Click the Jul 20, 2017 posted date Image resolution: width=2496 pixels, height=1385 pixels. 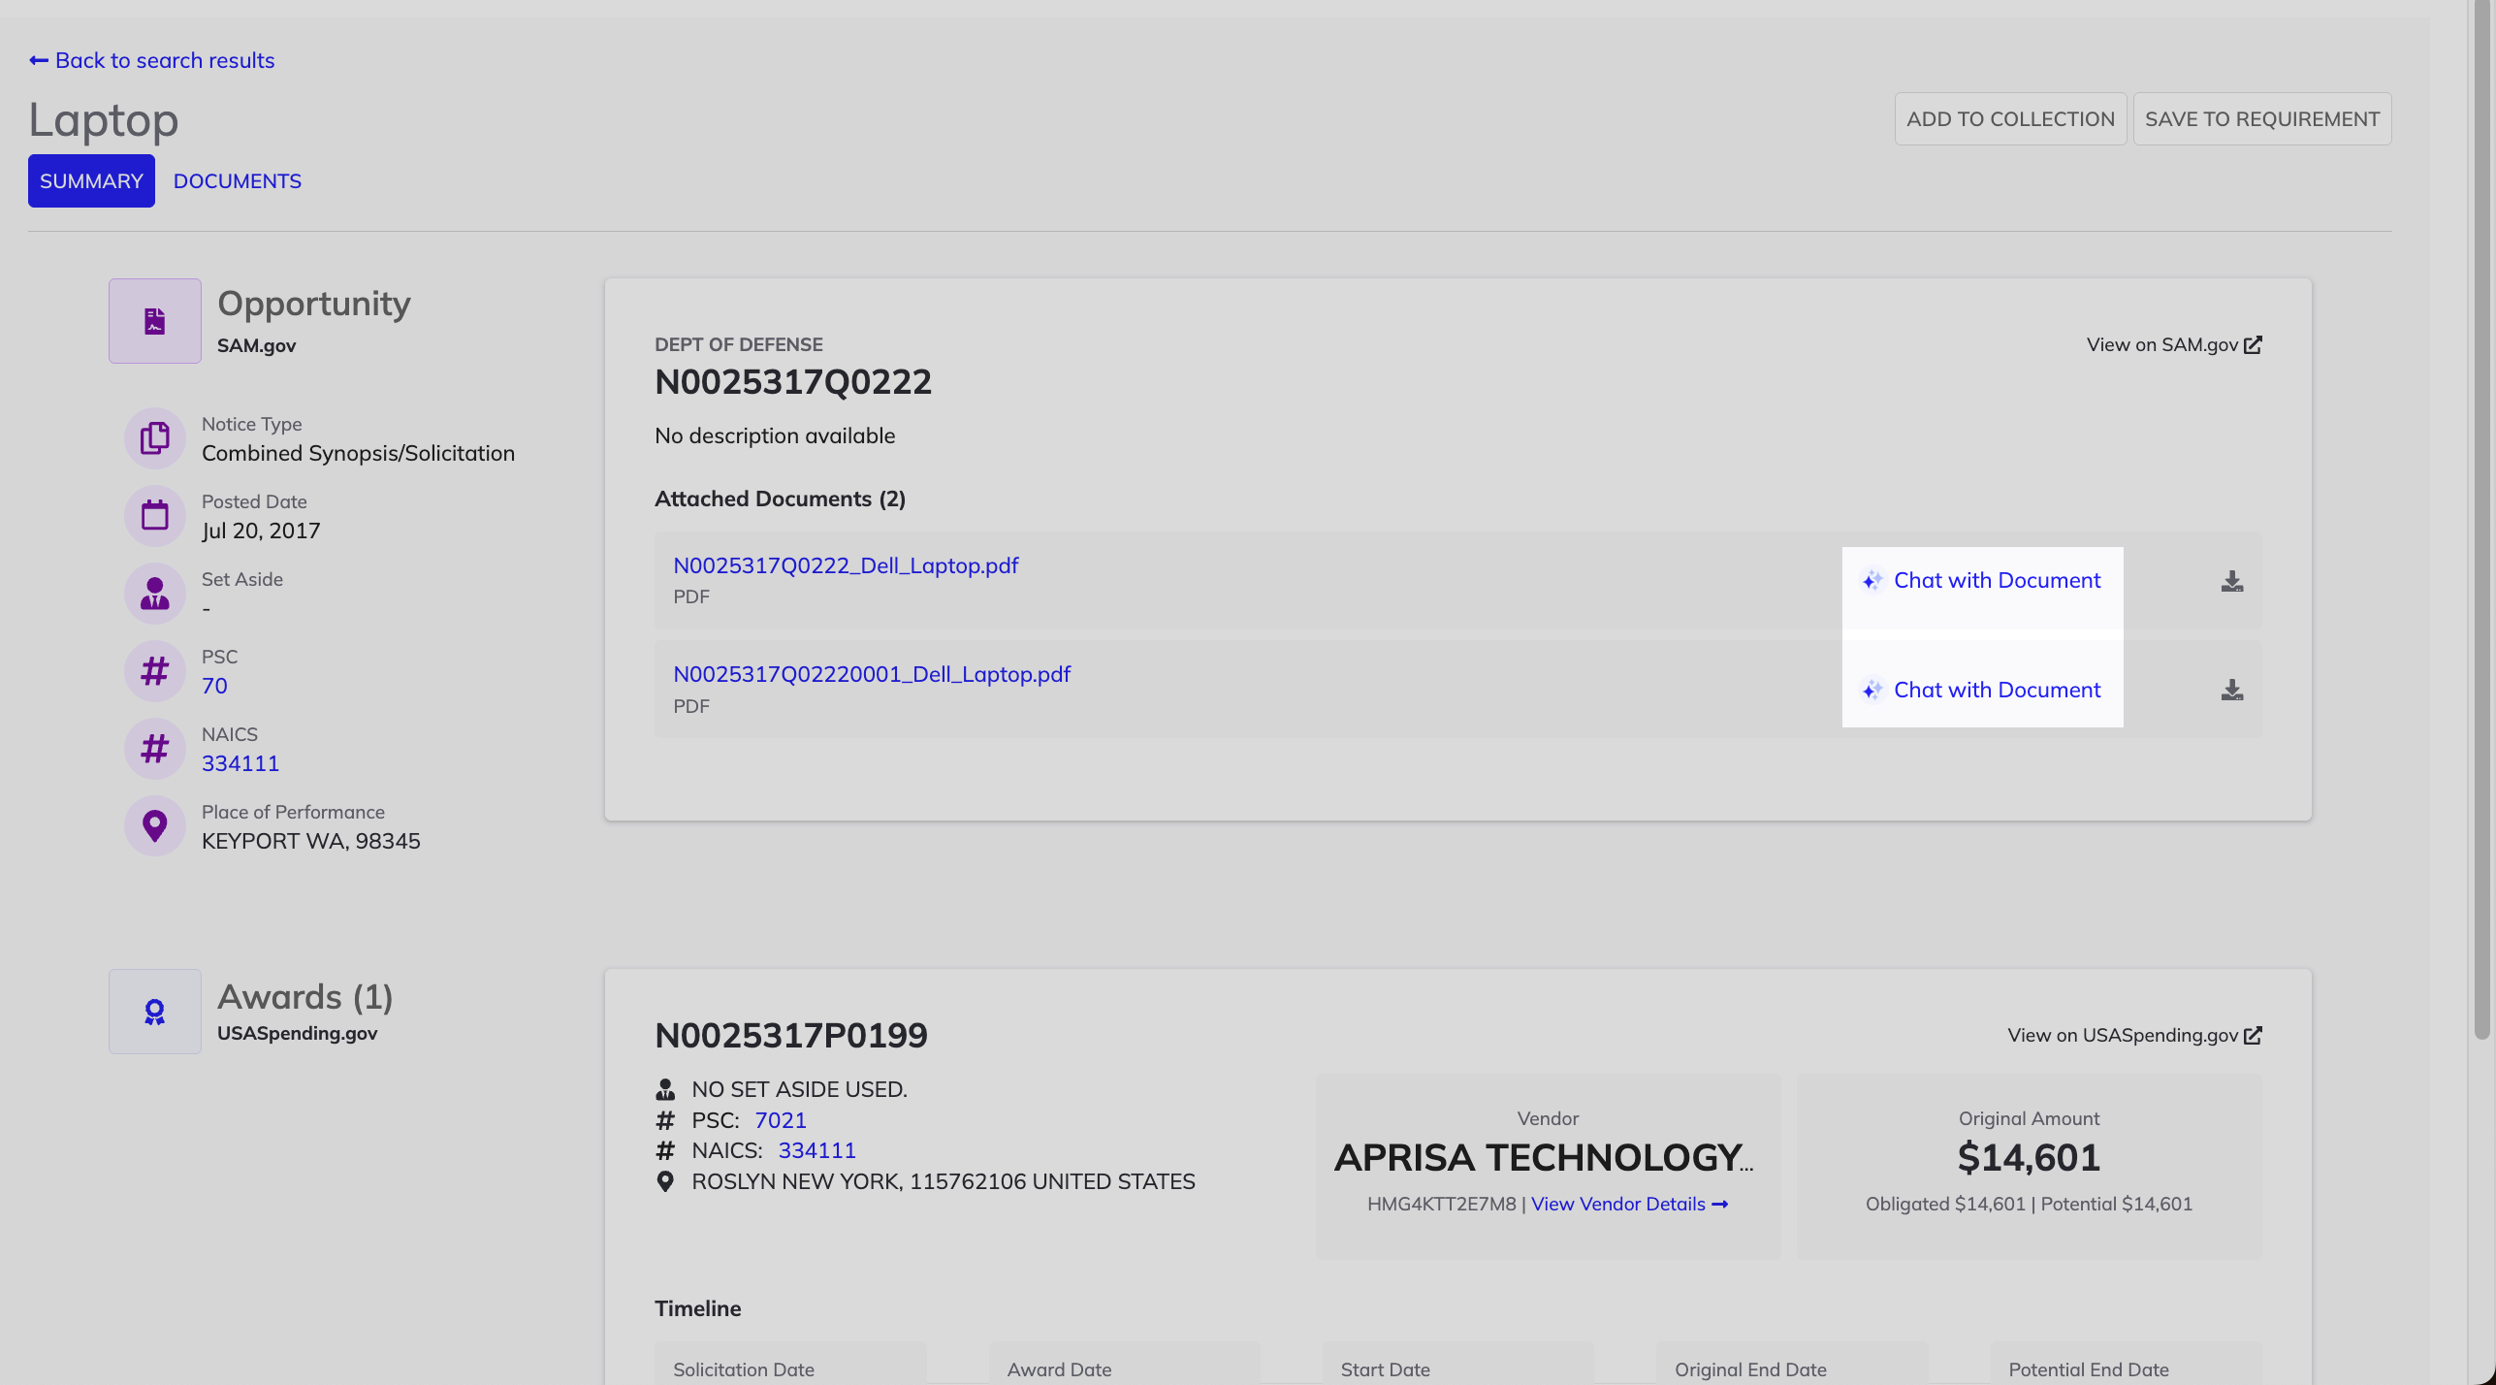261,531
